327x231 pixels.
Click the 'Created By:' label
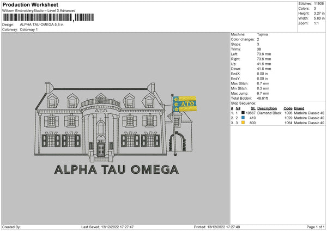(x=11, y=227)
